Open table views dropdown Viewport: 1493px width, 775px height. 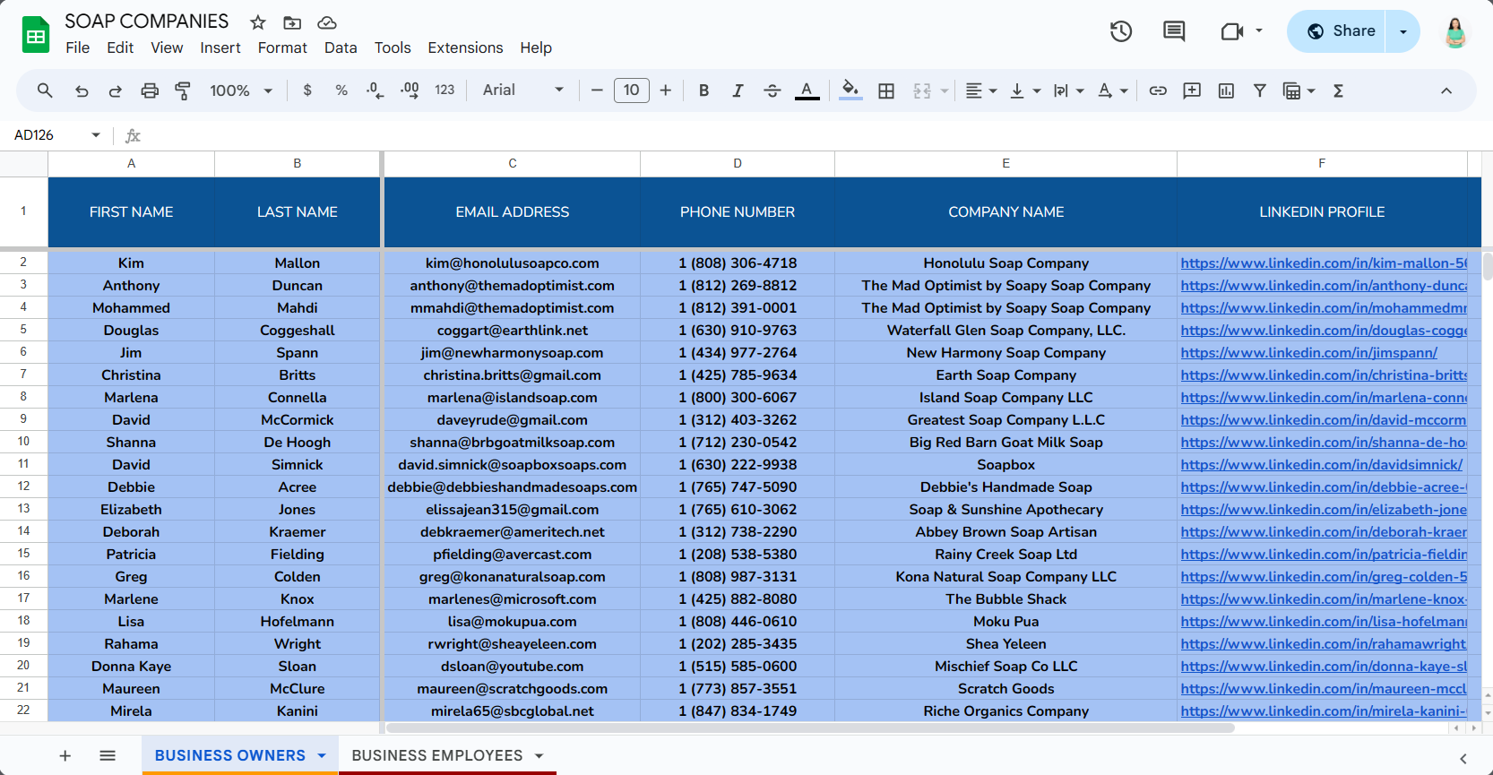(1299, 90)
